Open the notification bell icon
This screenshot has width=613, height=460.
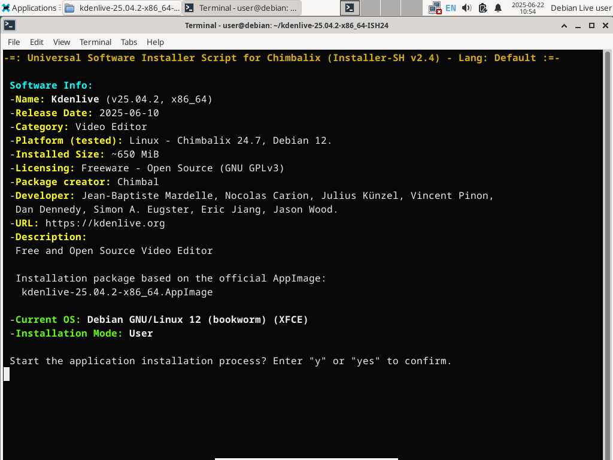[498, 8]
